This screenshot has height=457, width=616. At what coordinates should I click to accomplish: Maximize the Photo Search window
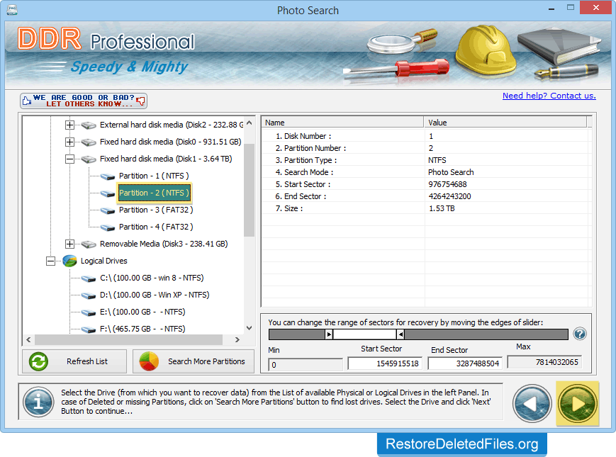(571, 8)
